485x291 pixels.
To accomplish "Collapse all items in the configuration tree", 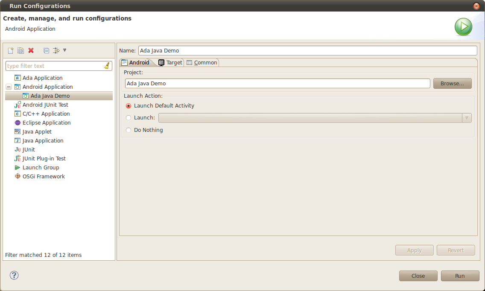I will coord(46,50).
